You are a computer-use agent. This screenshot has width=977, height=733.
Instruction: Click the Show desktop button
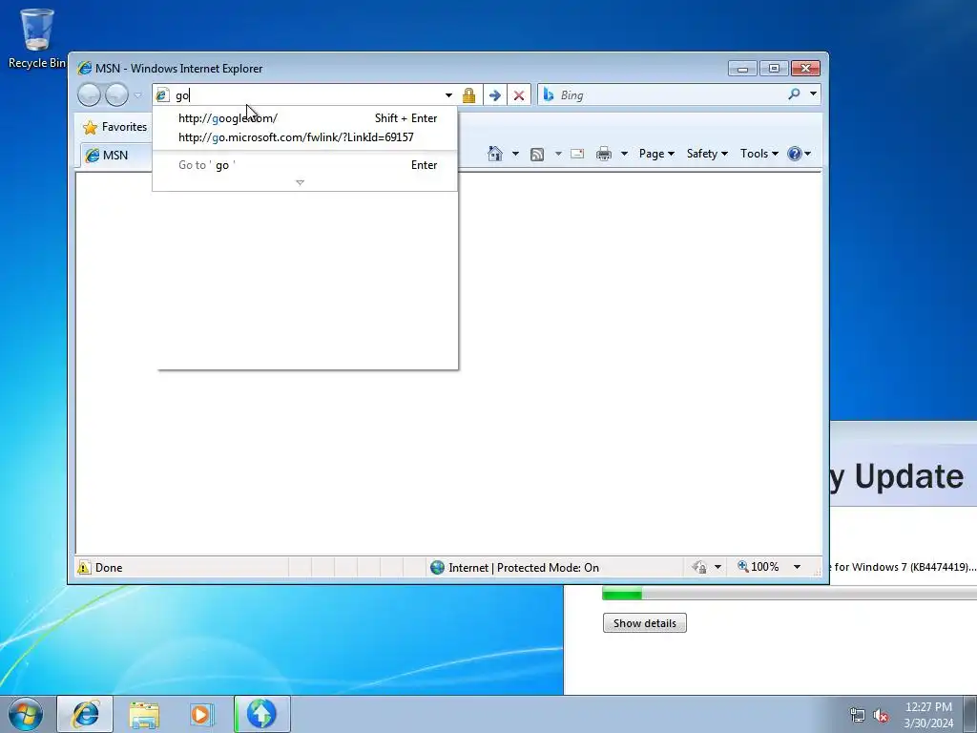[x=970, y=714]
